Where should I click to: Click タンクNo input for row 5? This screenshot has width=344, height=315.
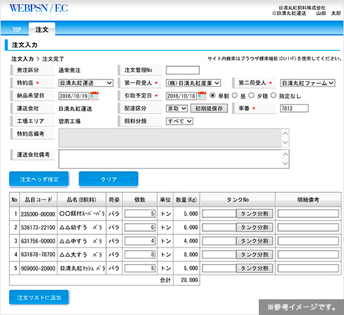click(219, 268)
